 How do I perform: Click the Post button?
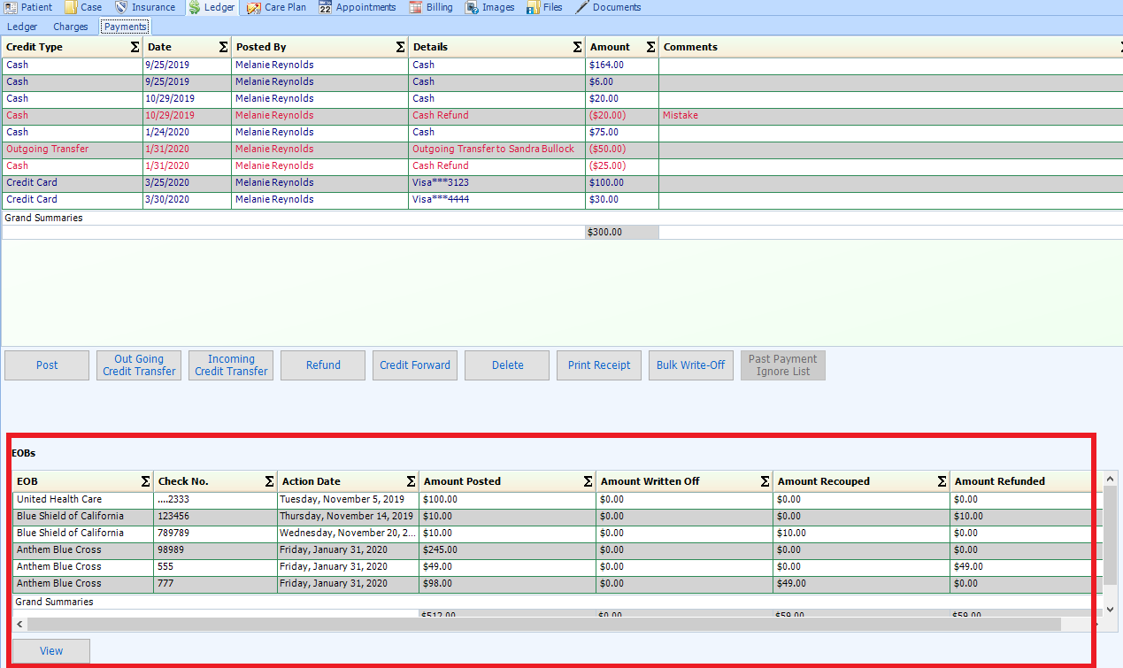coord(46,365)
